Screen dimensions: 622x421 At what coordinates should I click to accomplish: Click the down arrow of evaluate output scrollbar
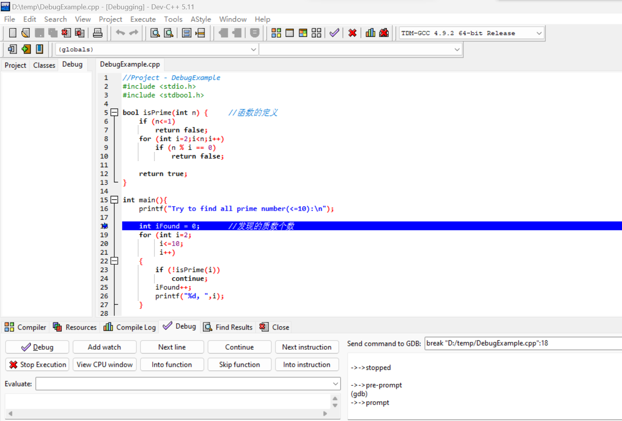tap(335, 405)
